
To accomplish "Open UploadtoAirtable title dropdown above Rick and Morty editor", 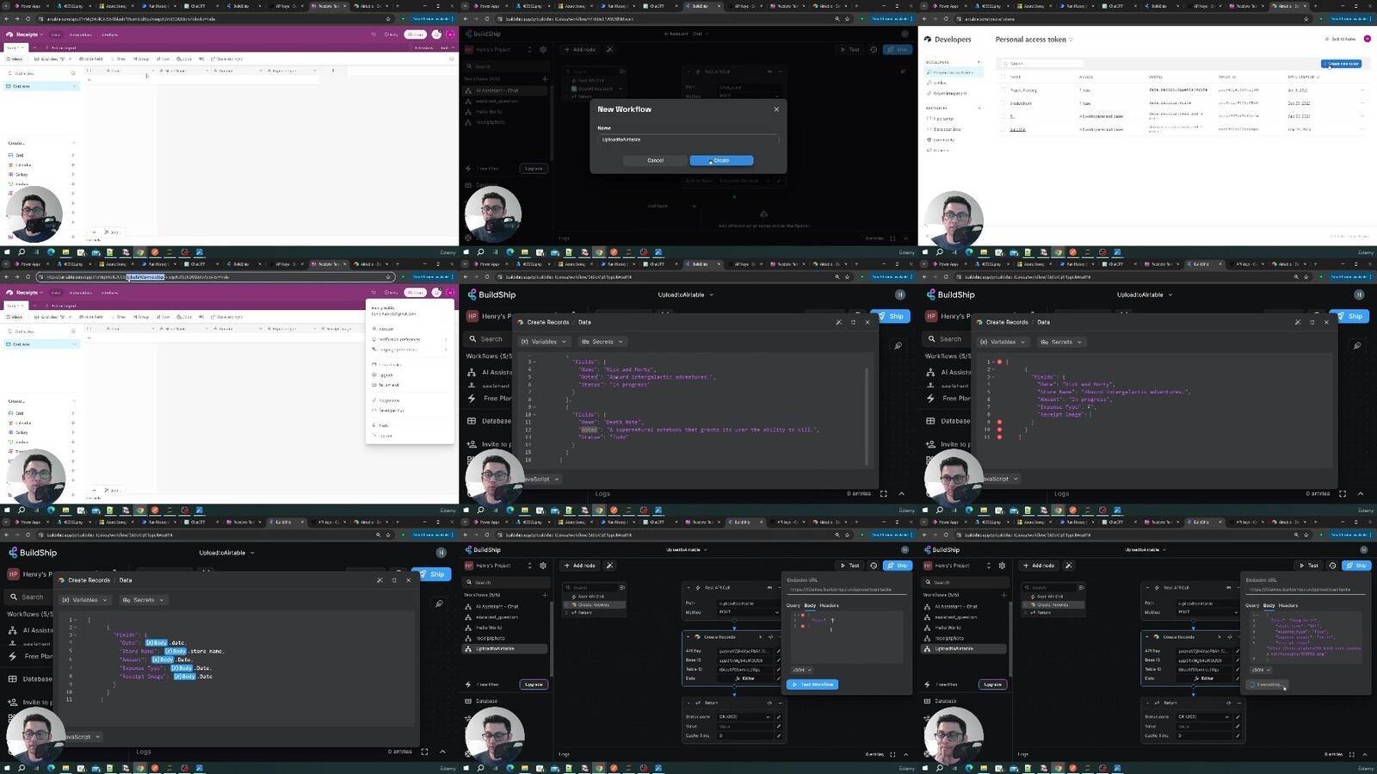I will 686,294.
